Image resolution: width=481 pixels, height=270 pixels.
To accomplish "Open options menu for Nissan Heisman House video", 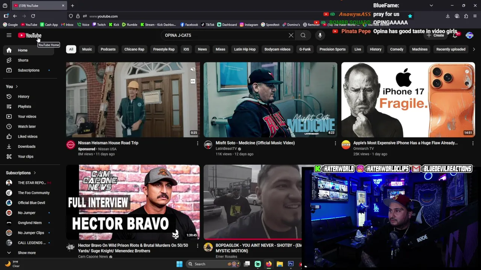I will point(198,143).
